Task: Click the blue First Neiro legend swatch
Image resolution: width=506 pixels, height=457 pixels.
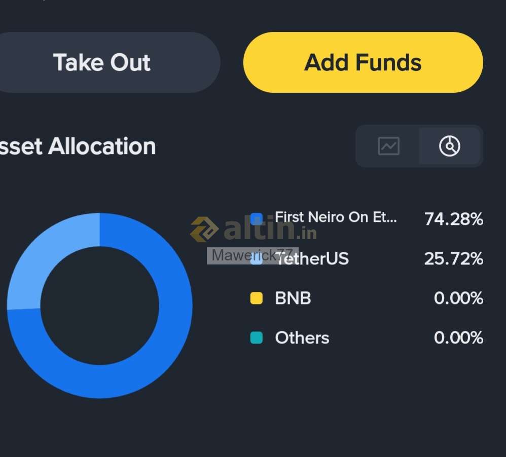Action: 257,219
